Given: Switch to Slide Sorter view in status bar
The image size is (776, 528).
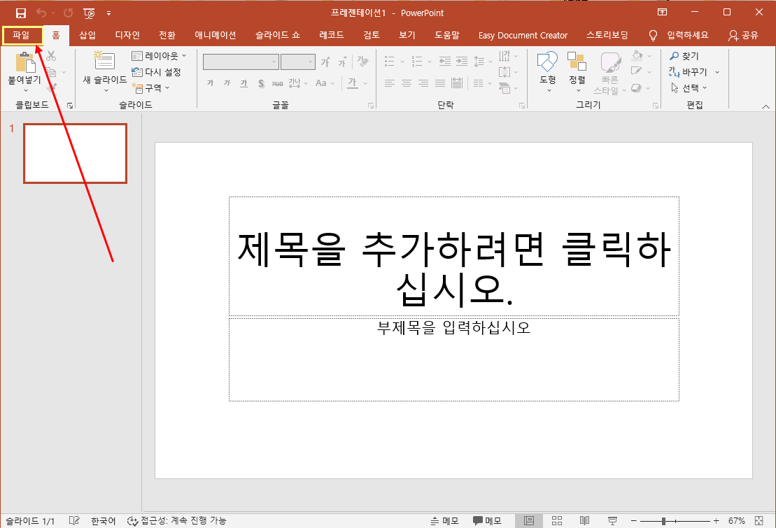Looking at the screenshot, I should 556,520.
